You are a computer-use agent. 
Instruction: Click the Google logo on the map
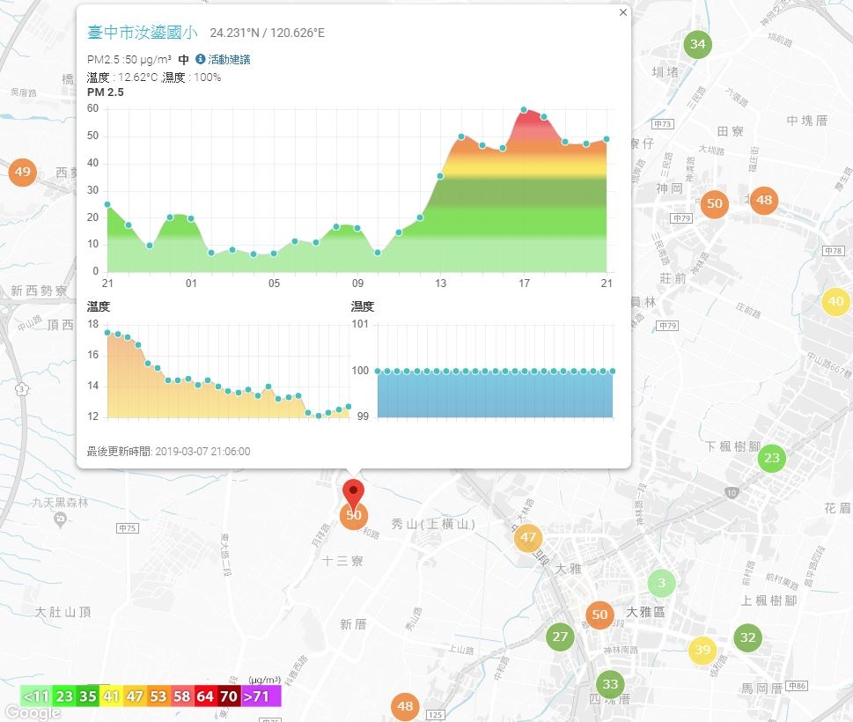coord(32,712)
